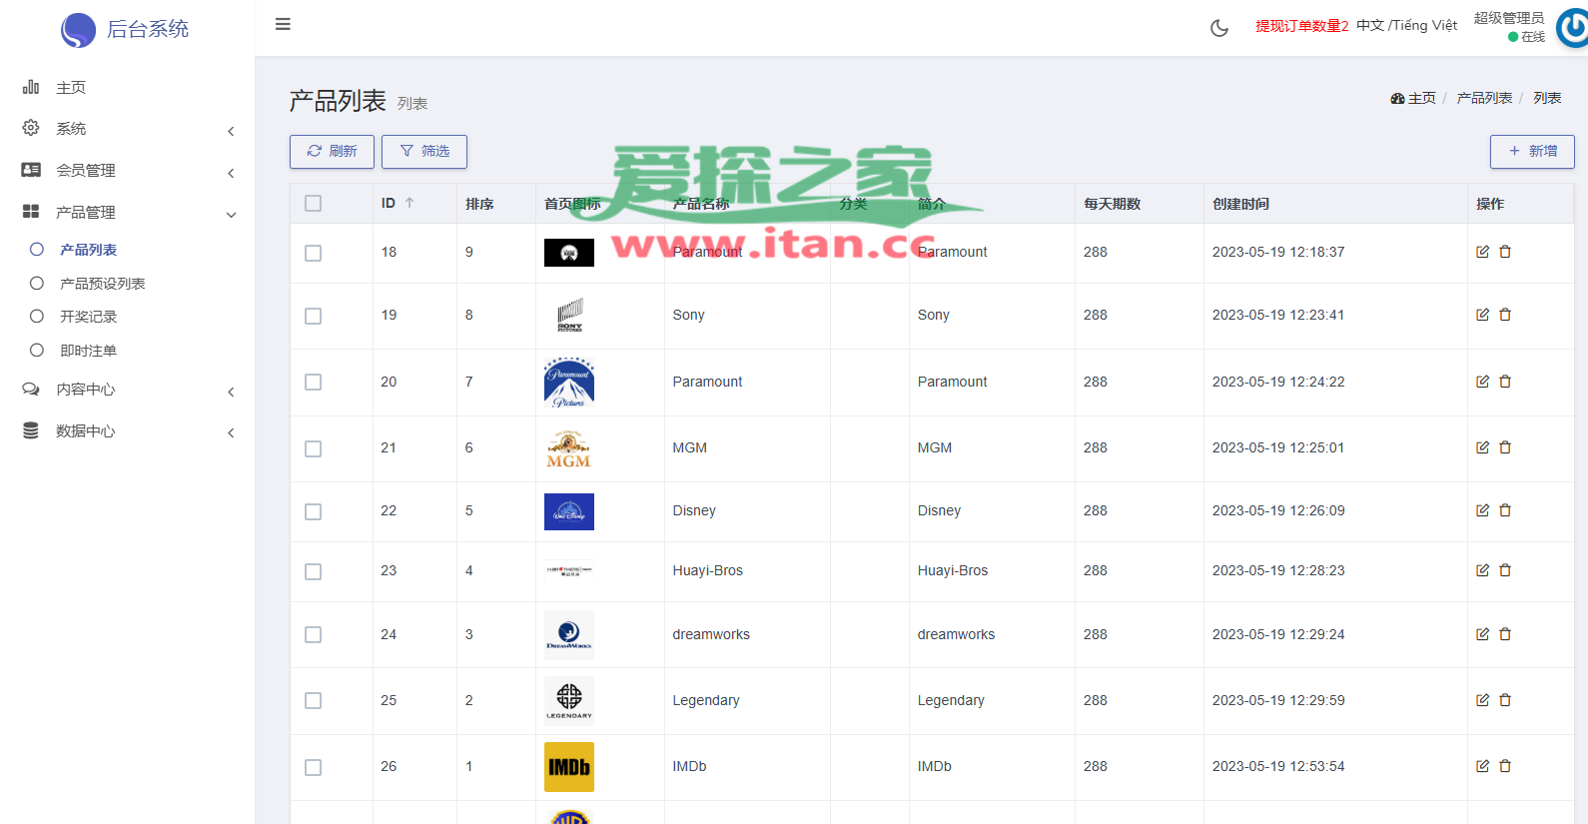Switch to dark mode moon icon
The width and height of the screenshot is (1588, 824).
(x=1219, y=28)
